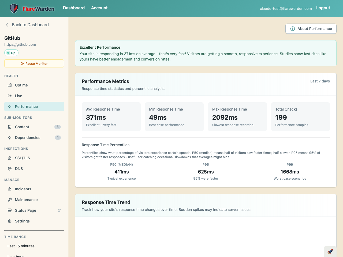Go back using the Back to Dashboard chevron
Viewport: 343px width, 257px height.
pyautogui.click(x=7, y=25)
